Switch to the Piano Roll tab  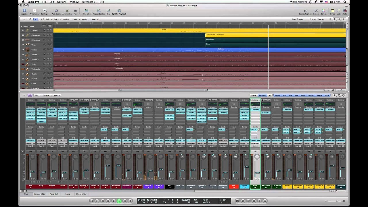coord(54,194)
